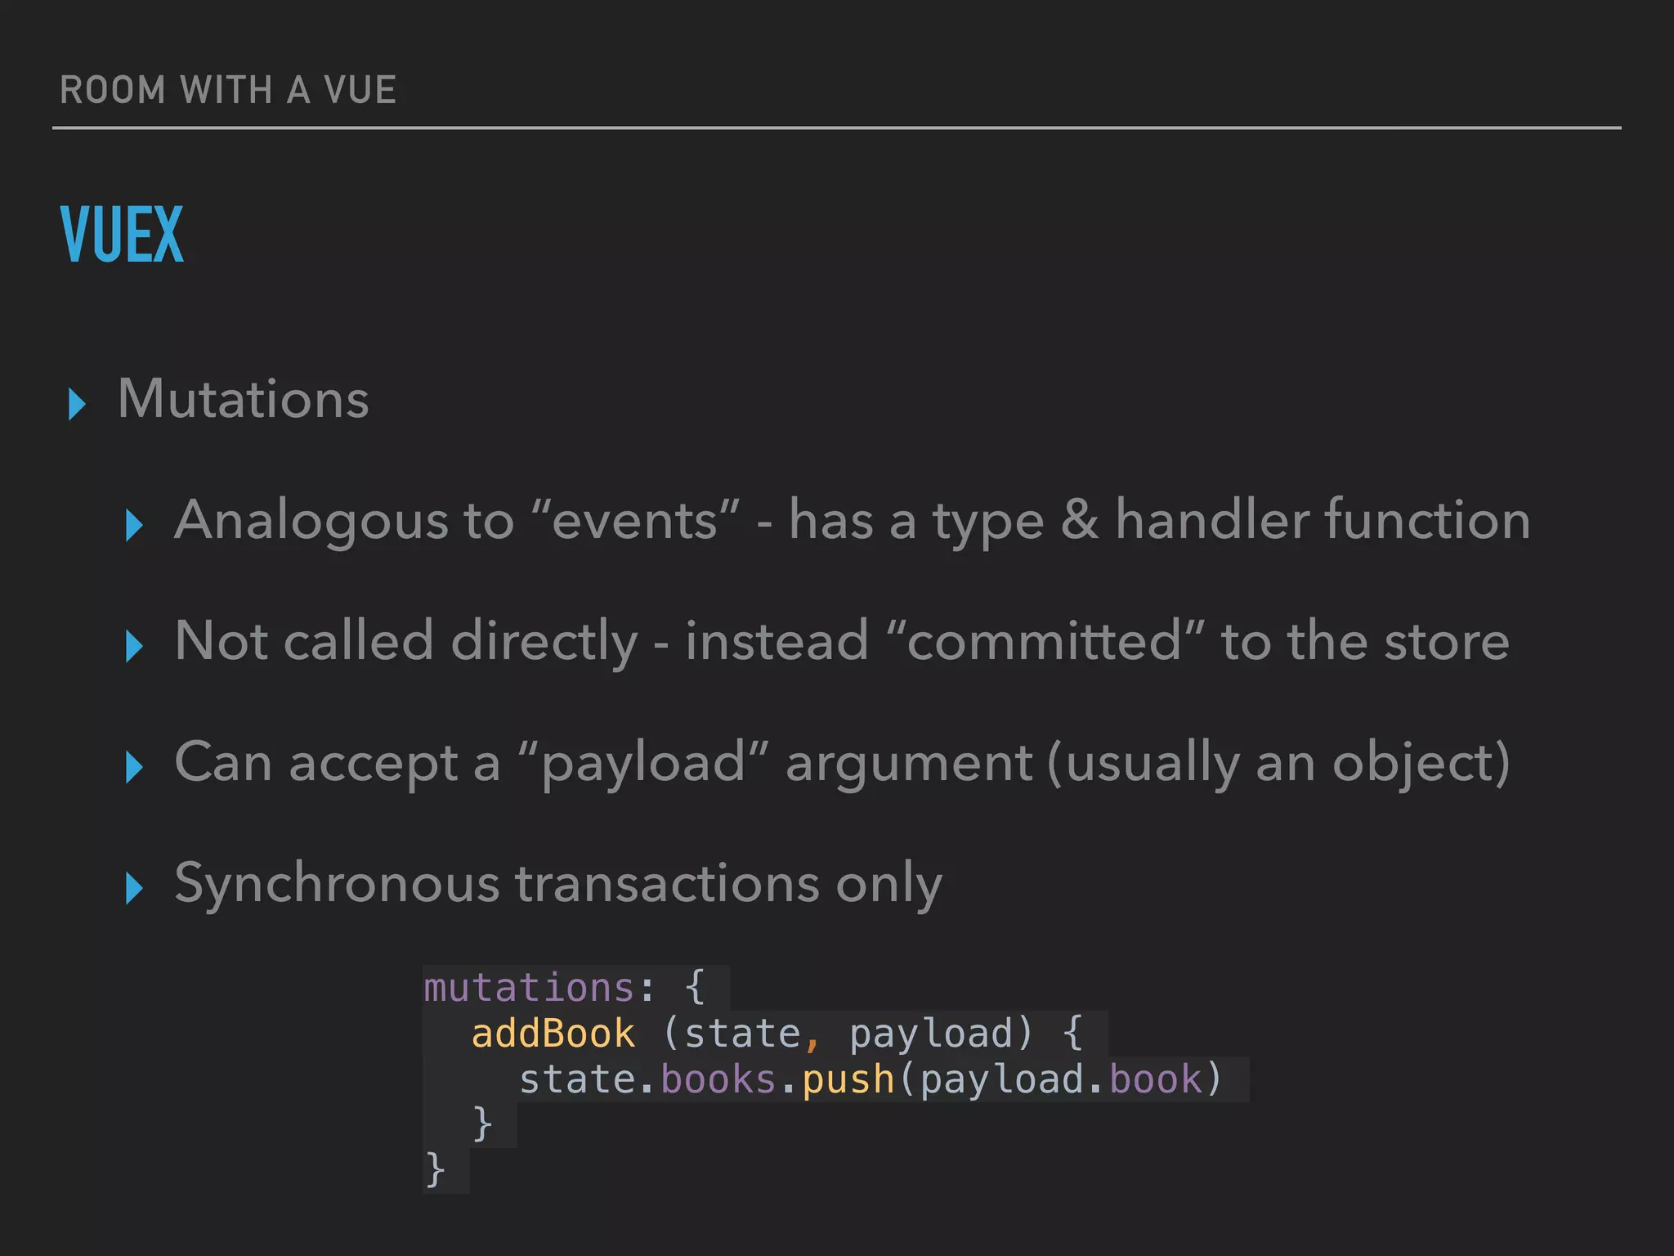Click the arrow bullet before Analogous to events
The width and height of the screenshot is (1674, 1256).
[x=135, y=525]
